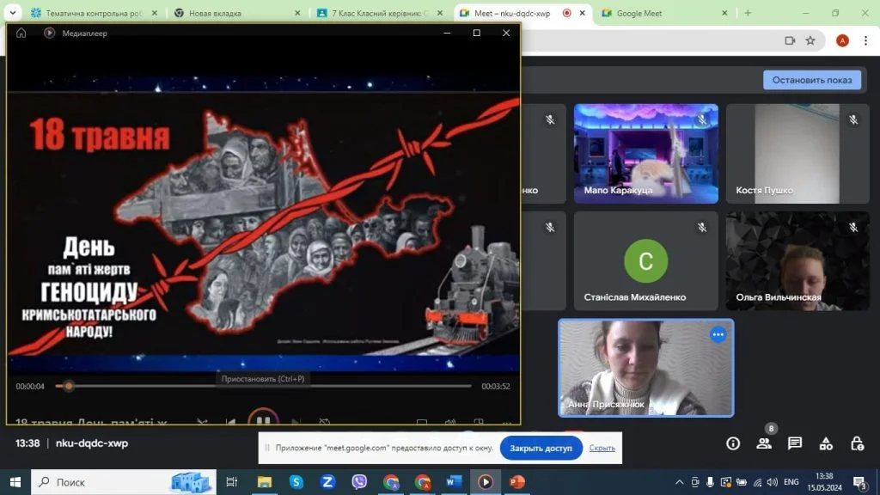Click the camera permission icon in address bar
The width and height of the screenshot is (880, 495).
tap(790, 40)
